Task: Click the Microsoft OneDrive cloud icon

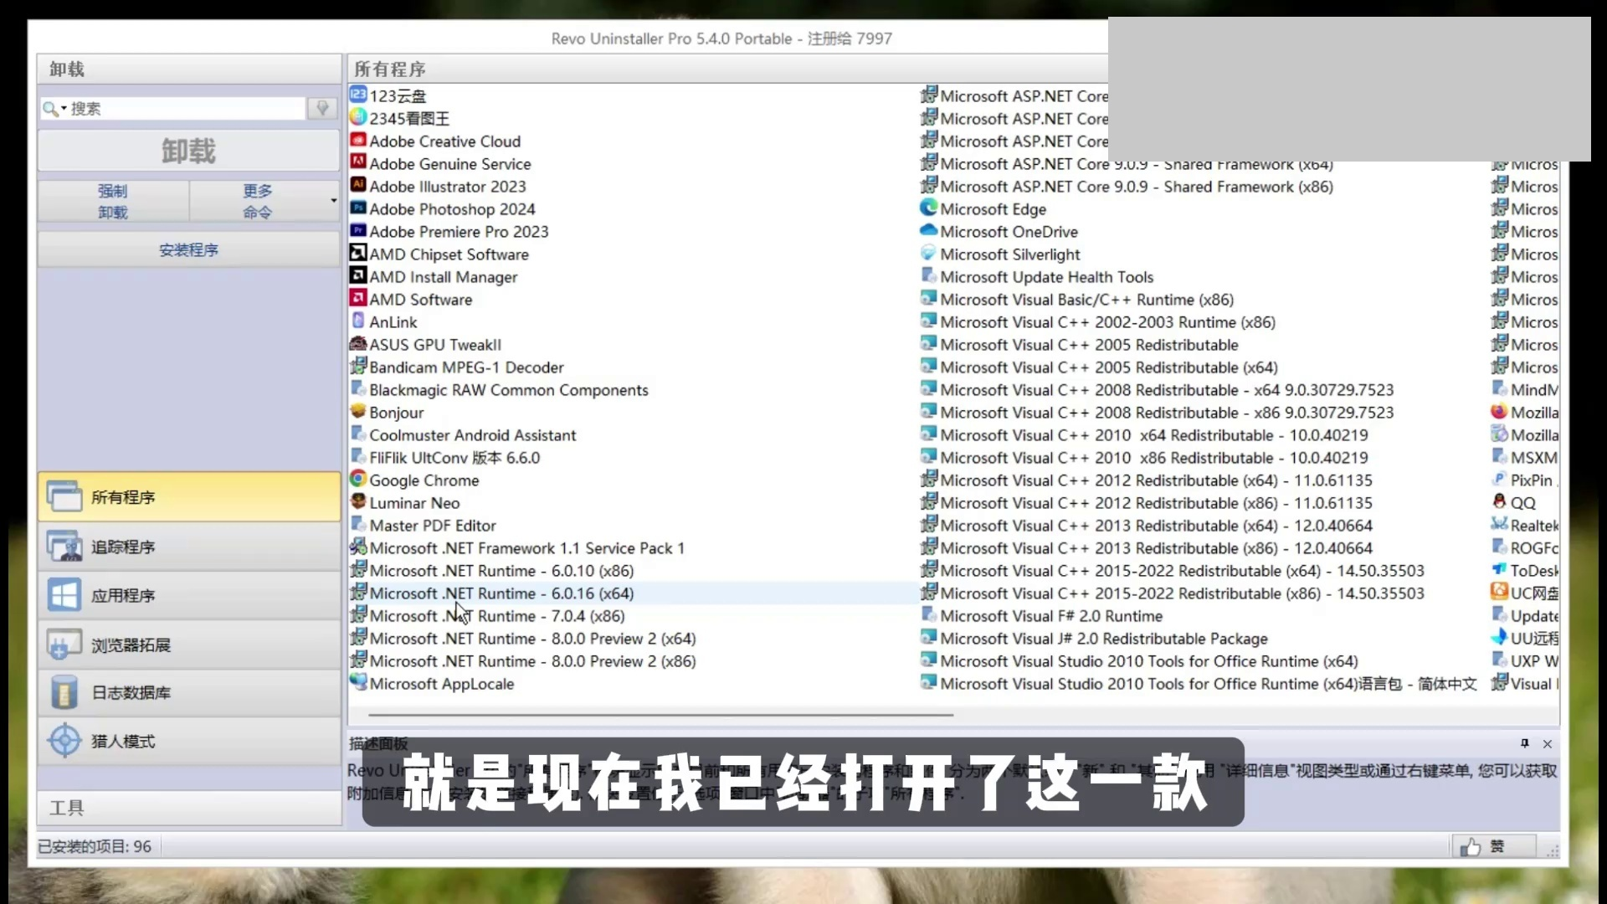Action: point(928,230)
